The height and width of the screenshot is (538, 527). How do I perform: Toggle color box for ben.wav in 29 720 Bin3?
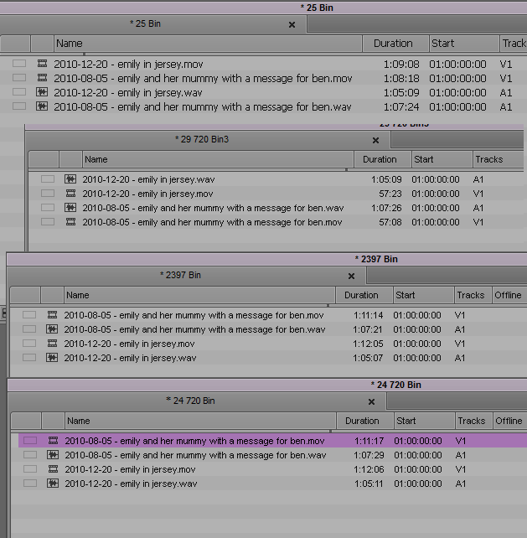(x=48, y=208)
